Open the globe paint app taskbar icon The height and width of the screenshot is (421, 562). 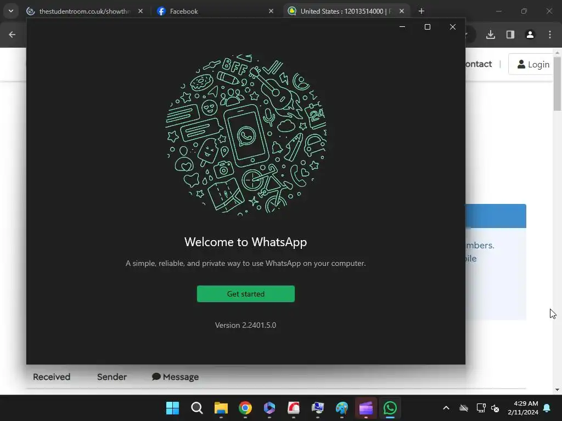click(342, 408)
